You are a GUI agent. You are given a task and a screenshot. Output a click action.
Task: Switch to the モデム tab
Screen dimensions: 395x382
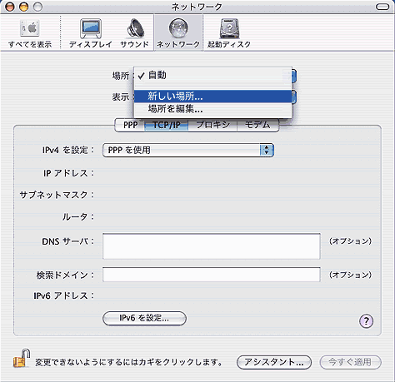257,125
